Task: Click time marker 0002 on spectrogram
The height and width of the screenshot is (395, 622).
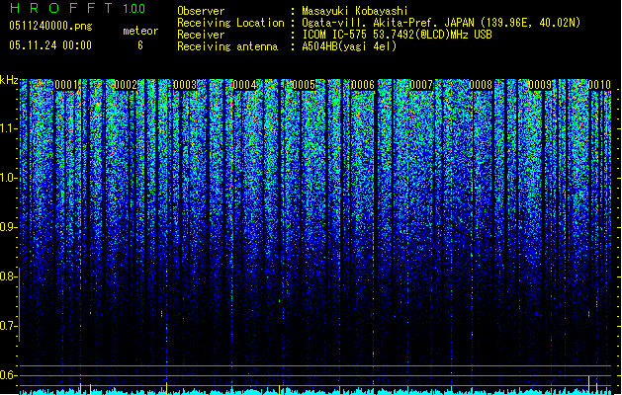Action: point(126,85)
